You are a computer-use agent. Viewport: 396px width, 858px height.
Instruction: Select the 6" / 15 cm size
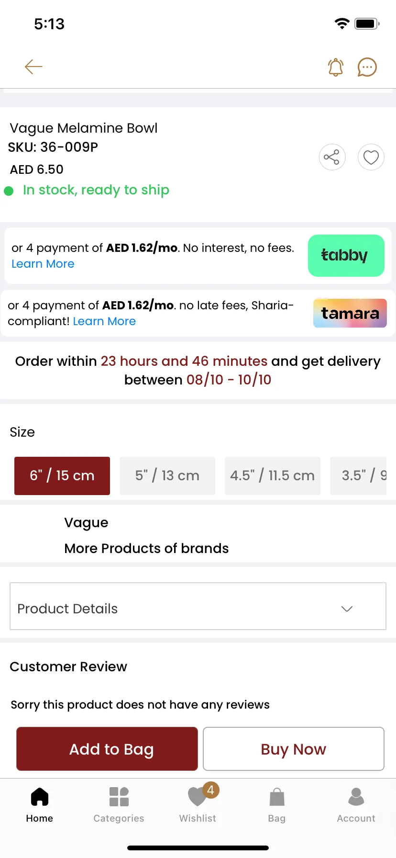coord(62,476)
